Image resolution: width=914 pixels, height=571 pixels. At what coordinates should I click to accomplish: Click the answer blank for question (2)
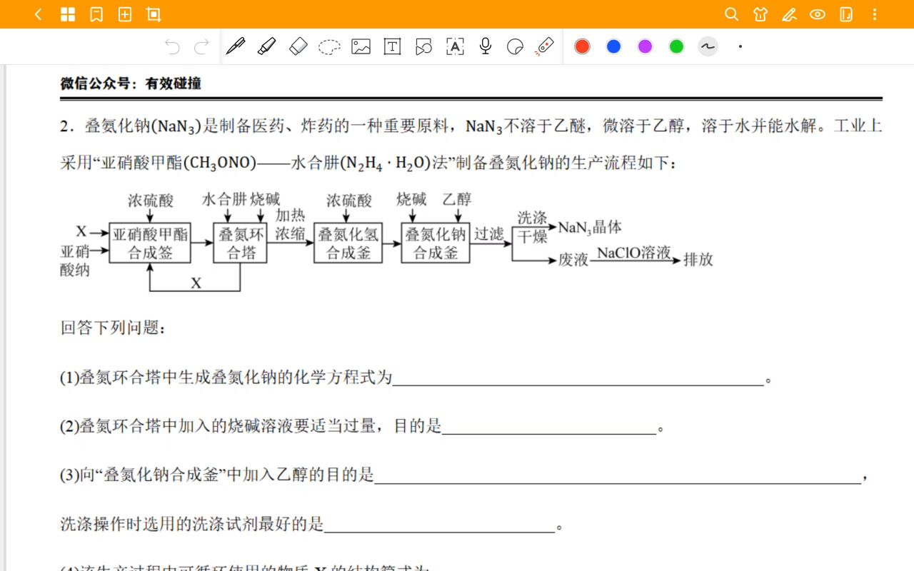tap(548, 427)
